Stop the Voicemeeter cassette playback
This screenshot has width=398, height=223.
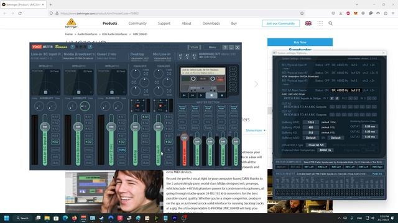point(211,95)
